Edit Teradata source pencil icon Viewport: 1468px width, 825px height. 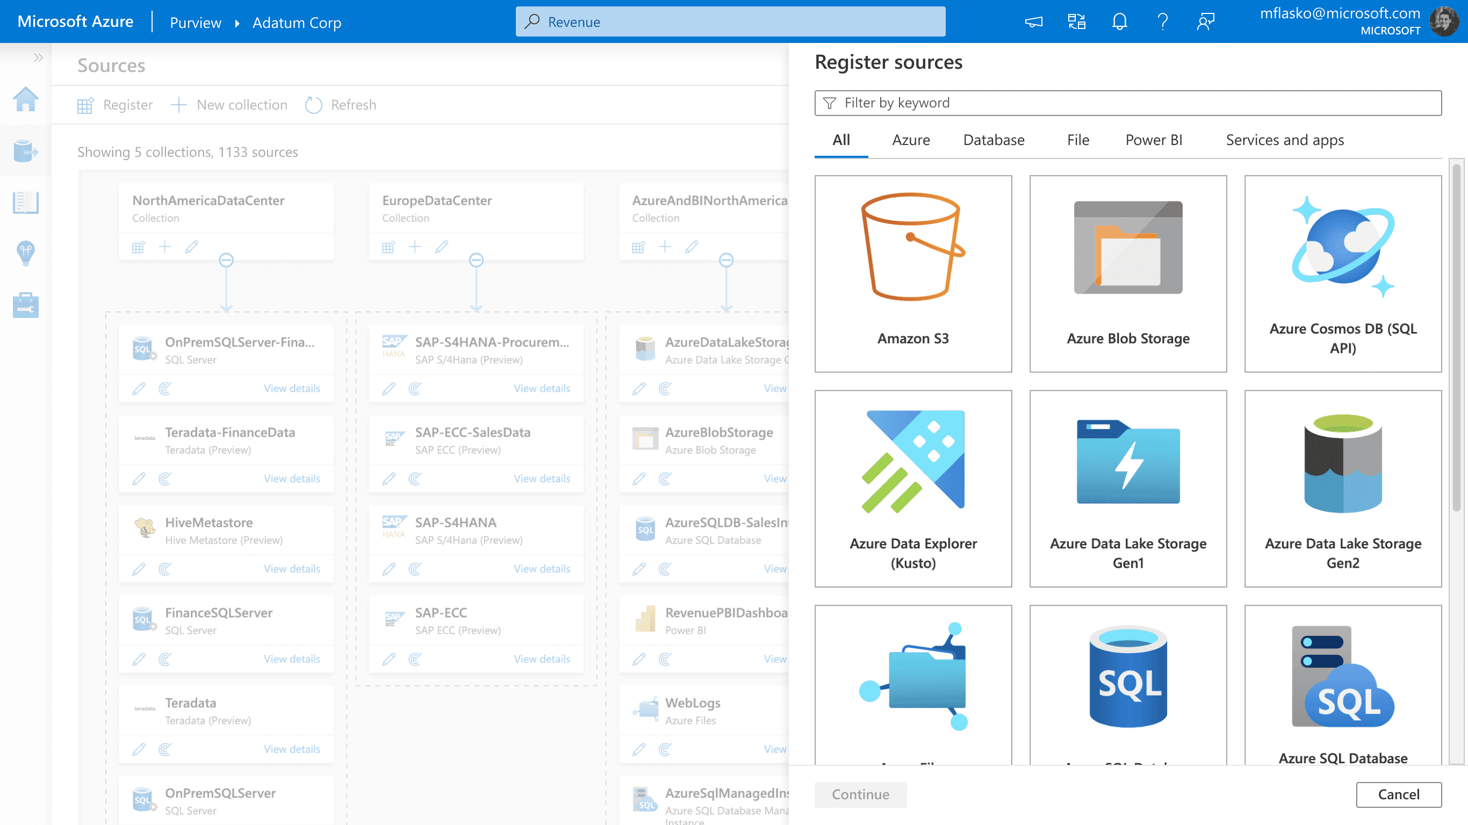(139, 749)
